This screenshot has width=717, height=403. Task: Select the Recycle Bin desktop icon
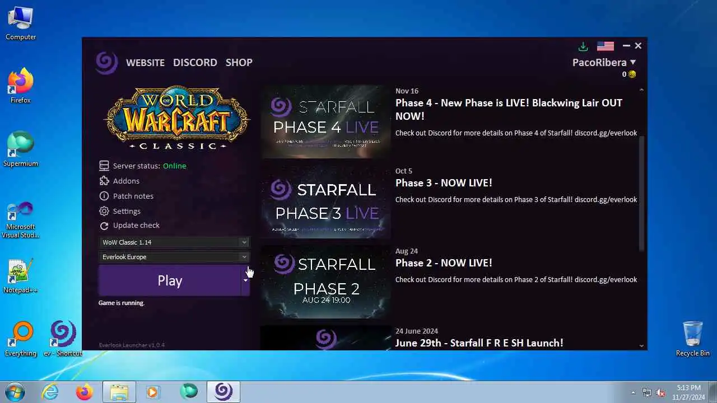click(693, 339)
